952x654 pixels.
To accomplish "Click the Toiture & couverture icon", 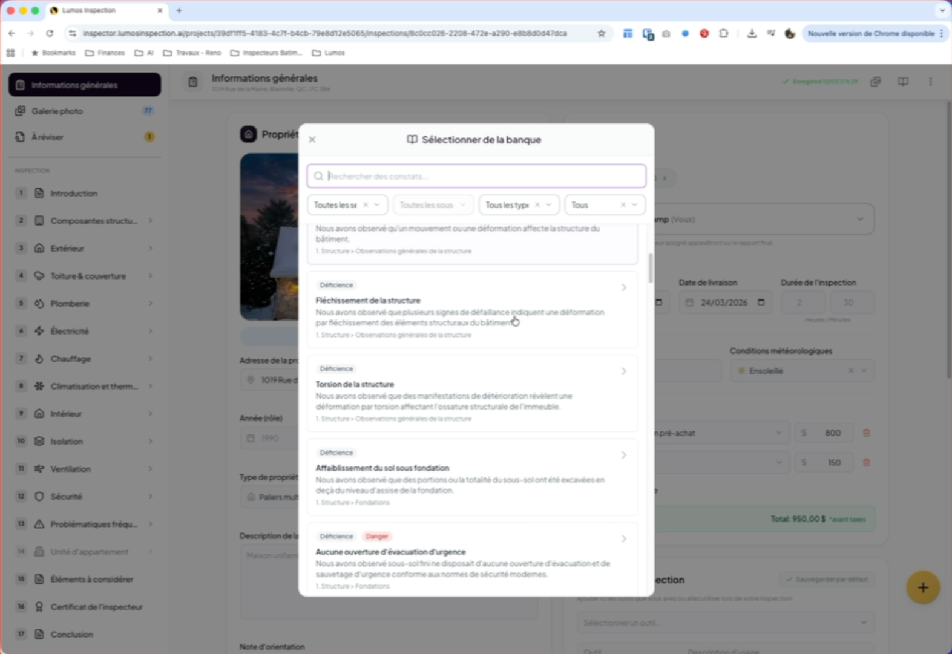I will [39, 276].
